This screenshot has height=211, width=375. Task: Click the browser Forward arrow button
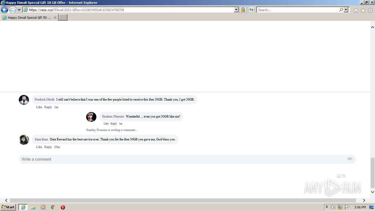click(13, 10)
